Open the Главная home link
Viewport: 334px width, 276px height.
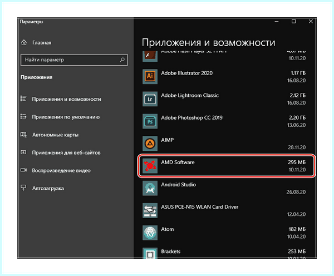click(42, 43)
